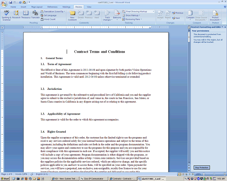Open Word Count from ribbon

(x=48, y=19)
